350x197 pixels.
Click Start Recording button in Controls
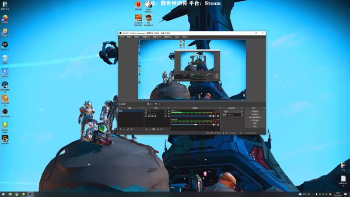coord(255,114)
